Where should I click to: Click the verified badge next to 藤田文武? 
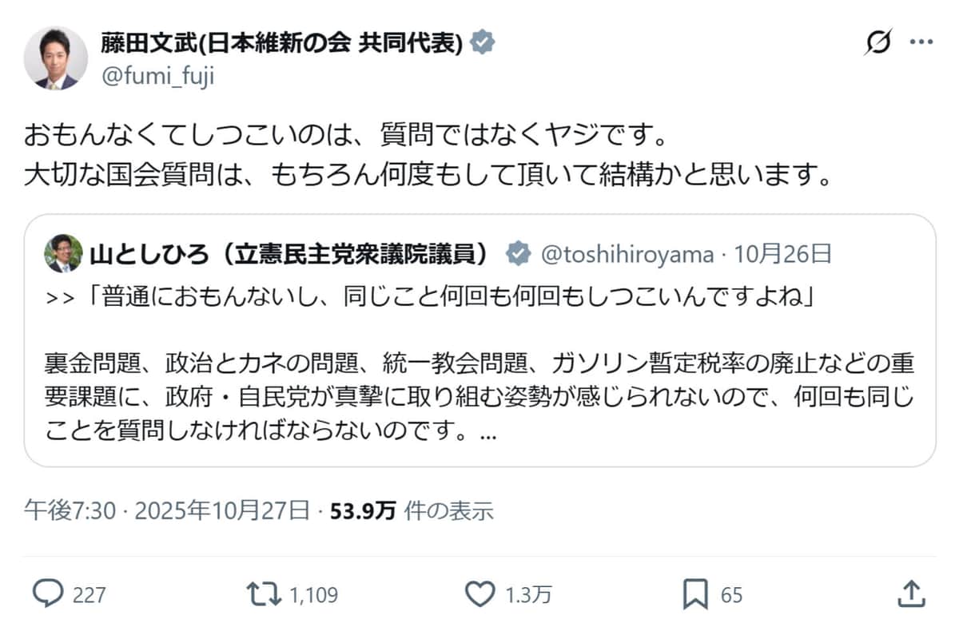[x=483, y=43]
